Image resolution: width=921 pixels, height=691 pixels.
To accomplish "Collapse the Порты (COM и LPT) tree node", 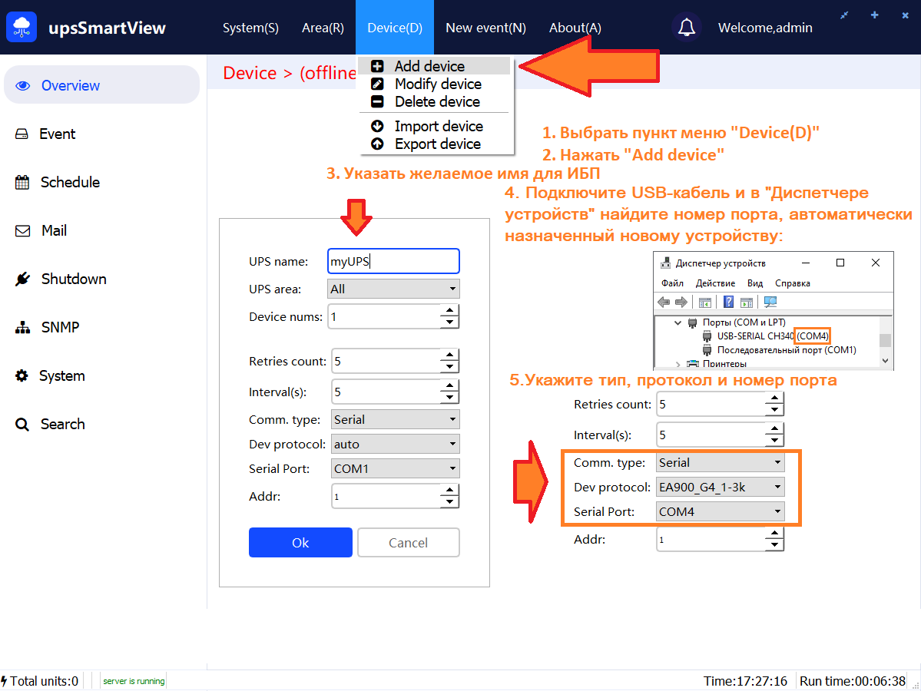I will (x=677, y=322).
